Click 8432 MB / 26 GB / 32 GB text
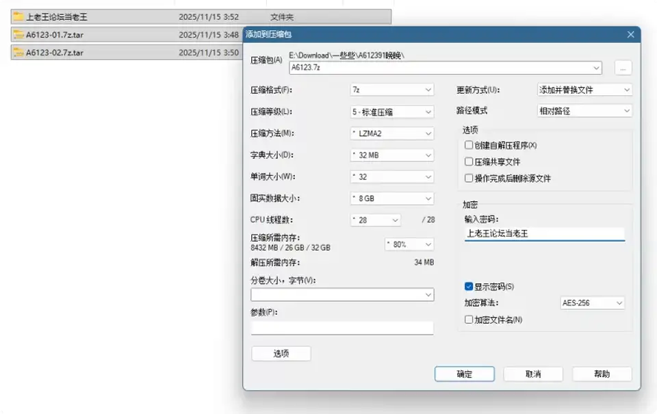This screenshot has width=657, height=414. point(290,248)
